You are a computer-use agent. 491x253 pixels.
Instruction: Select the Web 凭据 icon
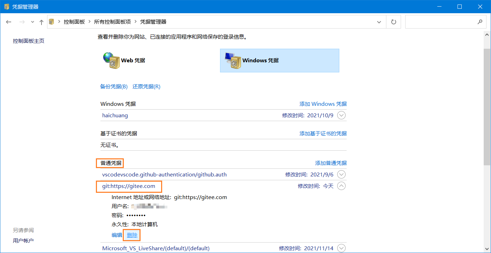[111, 60]
